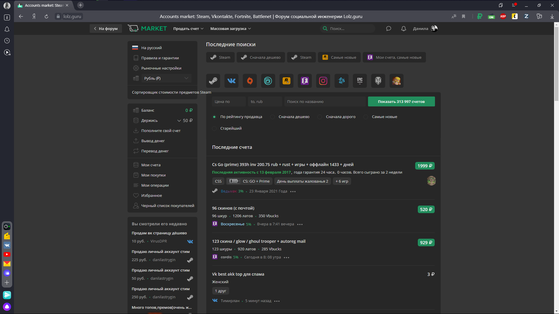This screenshot has height=314, width=559.
Task: Select sort 'Сначала дорого' radio option
Action: (x=337, y=117)
